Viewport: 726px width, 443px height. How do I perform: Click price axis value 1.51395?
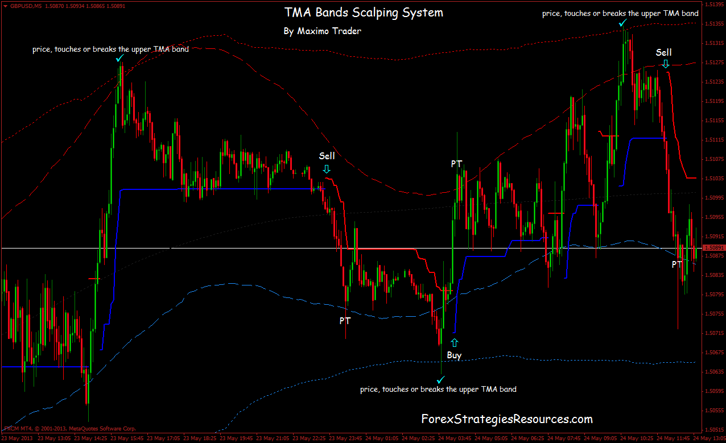pos(714,5)
